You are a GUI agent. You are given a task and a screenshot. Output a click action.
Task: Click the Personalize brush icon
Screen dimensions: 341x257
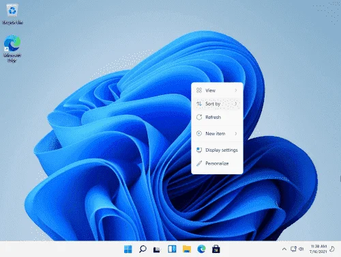point(199,163)
